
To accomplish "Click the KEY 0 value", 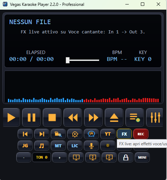I will pos(143,59).
